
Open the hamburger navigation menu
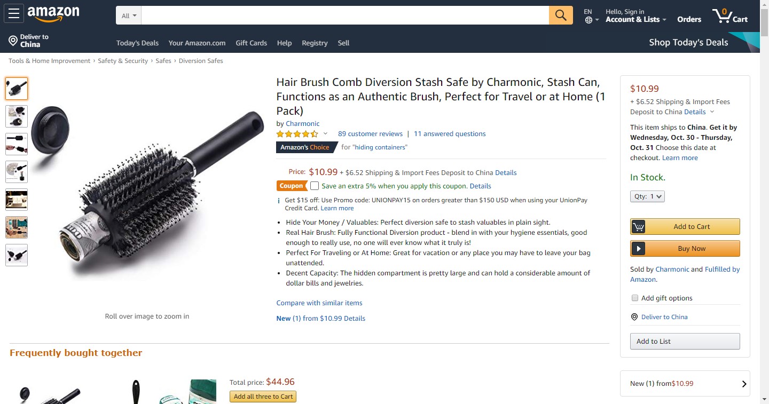coord(13,14)
